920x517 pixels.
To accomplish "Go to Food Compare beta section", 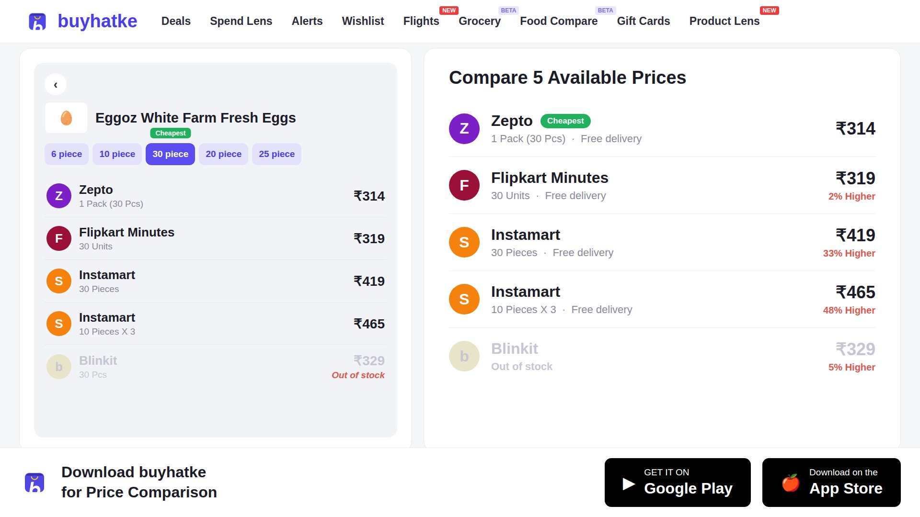I will click(x=559, y=21).
